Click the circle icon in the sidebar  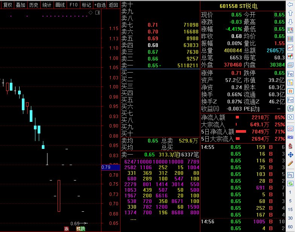(x=290, y=117)
